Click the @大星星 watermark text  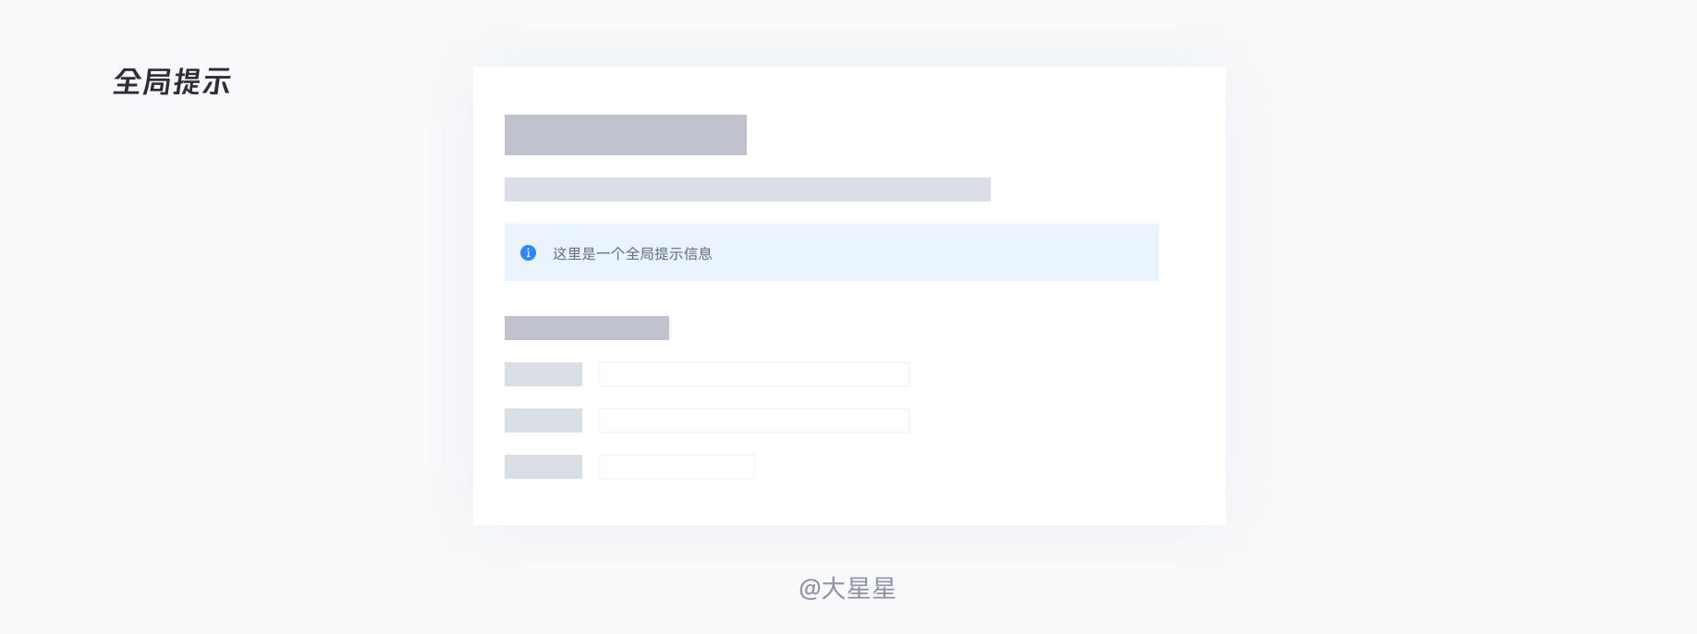coord(848,589)
